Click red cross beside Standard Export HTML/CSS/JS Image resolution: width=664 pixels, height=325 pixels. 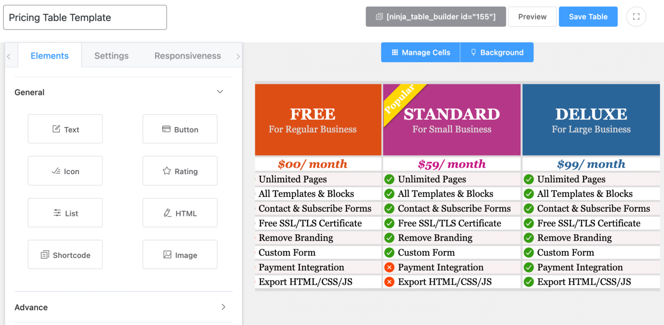pos(389,282)
